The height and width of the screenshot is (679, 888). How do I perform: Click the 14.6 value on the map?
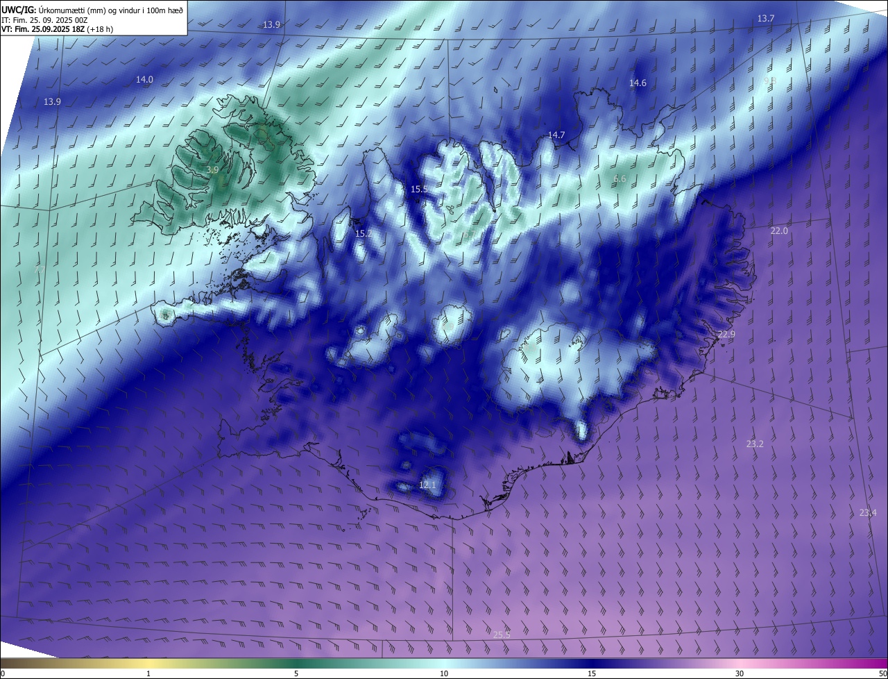tap(638, 83)
